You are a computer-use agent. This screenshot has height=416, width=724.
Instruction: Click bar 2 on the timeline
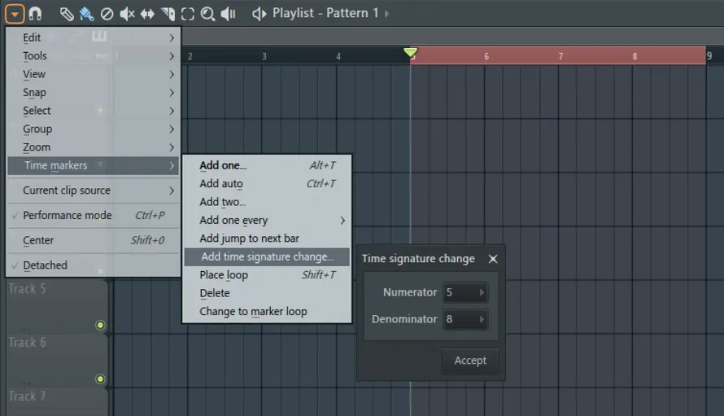[190, 56]
